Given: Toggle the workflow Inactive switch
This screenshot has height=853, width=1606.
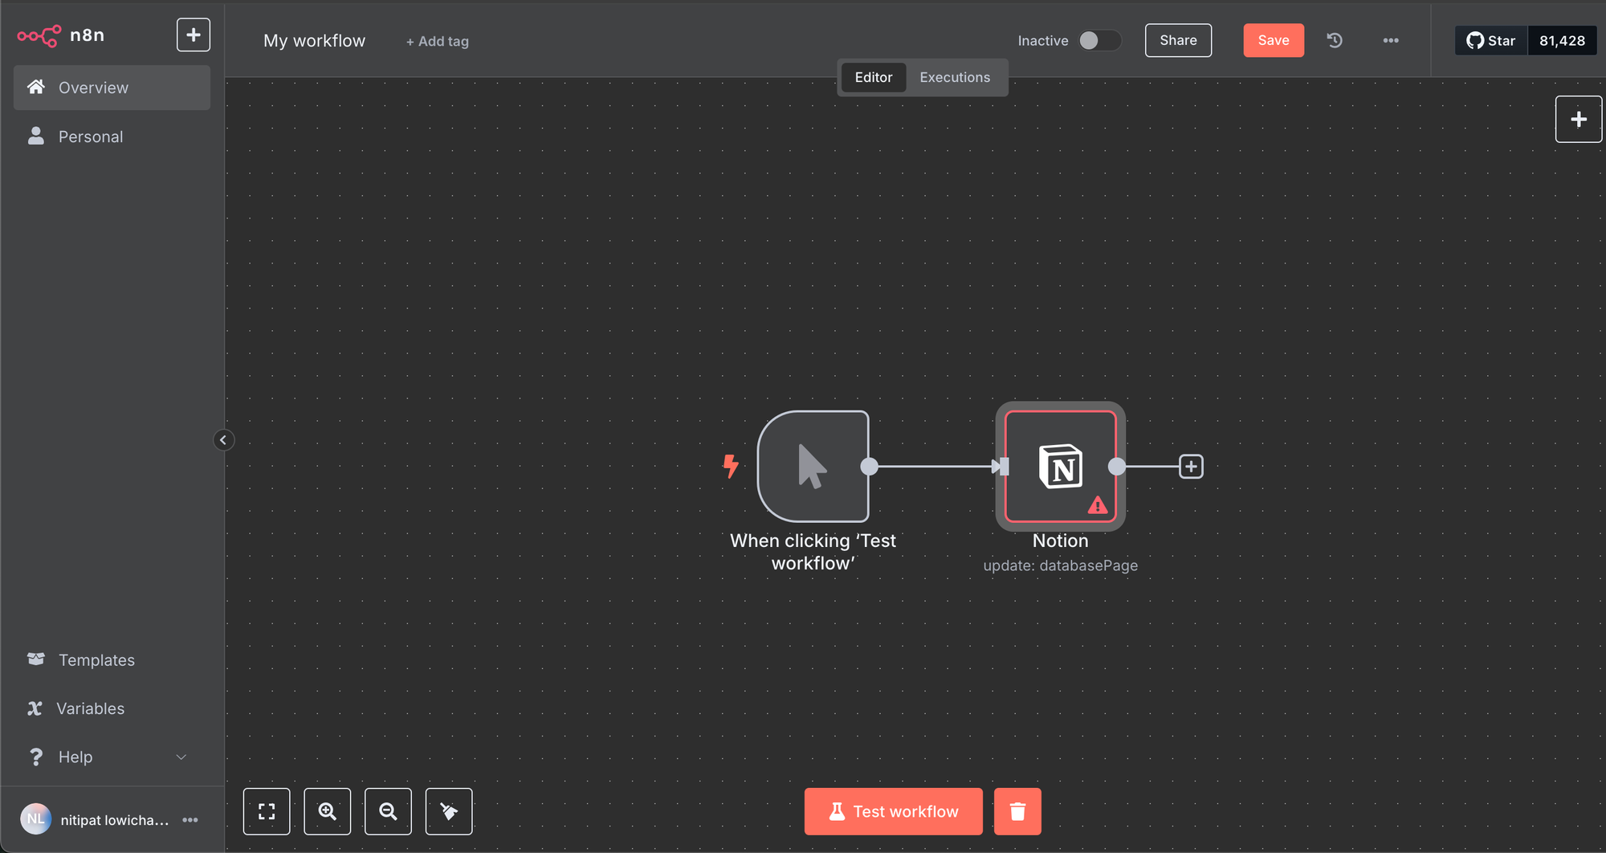Looking at the screenshot, I should click(x=1099, y=40).
